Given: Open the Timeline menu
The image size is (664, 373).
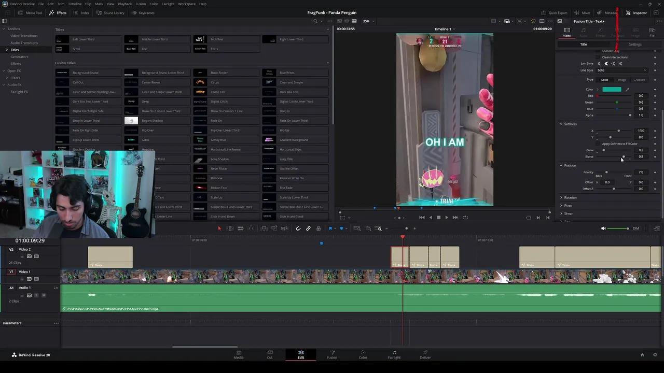Looking at the screenshot, I should (75, 4).
